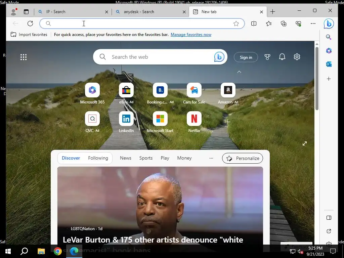Open Windows Start menu

point(8,251)
